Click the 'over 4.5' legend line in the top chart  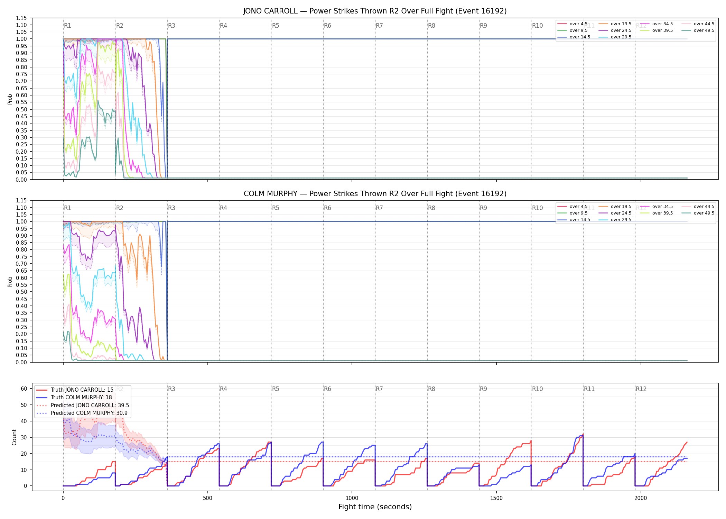coord(562,24)
